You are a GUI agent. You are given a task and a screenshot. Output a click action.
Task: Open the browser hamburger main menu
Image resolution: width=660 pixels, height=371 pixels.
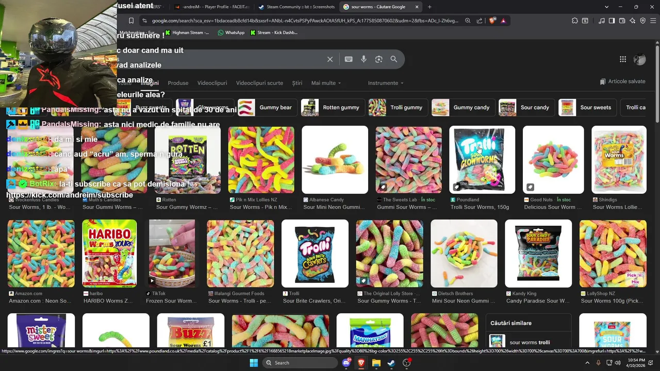pos(653,21)
